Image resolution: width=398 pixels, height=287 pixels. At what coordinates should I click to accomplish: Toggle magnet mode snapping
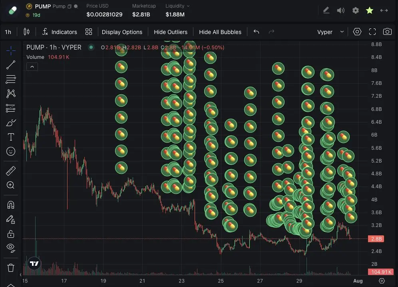point(11,205)
